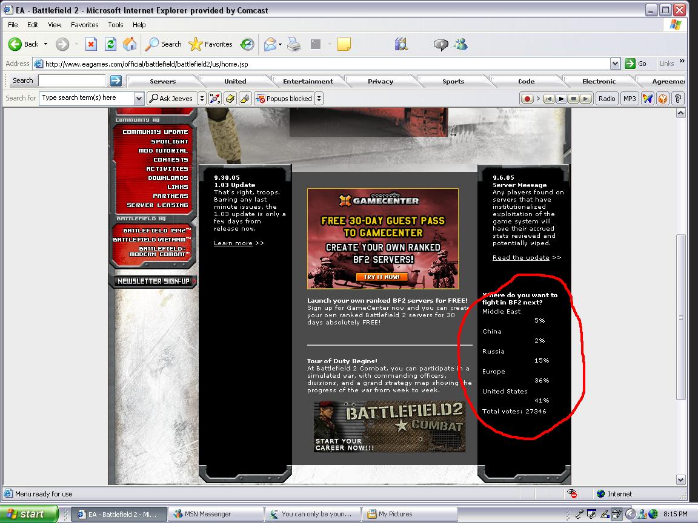Click the previous track button
The height and width of the screenshot is (523, 698).
(x=549, y=99)
